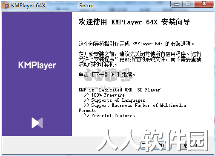Click the paragraph starting '在开始安装之前'
The image size is (215, 156).
pos(140,59)
